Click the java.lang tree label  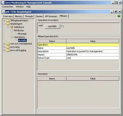click(x=15, y=47)
